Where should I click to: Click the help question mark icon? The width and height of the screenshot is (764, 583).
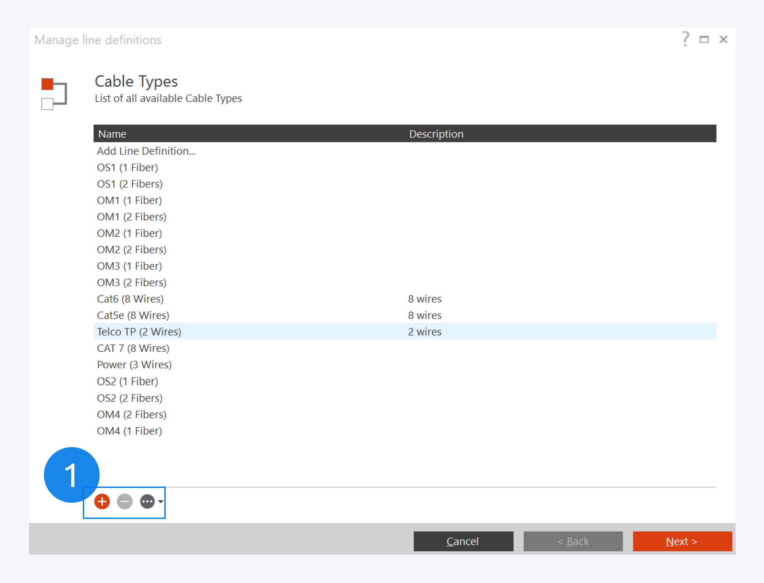coord(685,39)
